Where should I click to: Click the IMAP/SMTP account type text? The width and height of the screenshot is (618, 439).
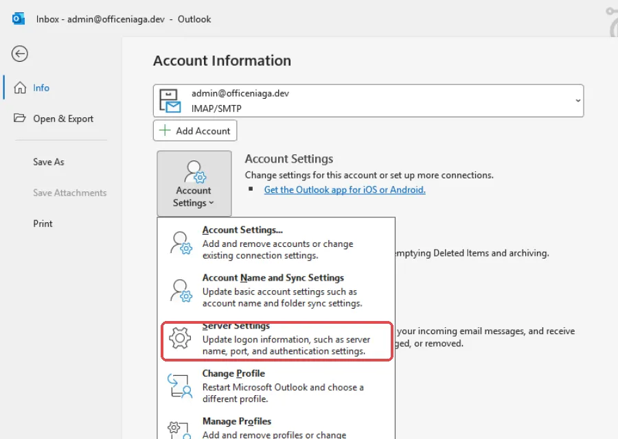point(216,108)
